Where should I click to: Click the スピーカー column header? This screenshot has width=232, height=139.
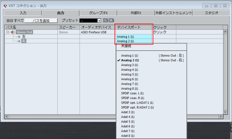click(x=68, y=27)
